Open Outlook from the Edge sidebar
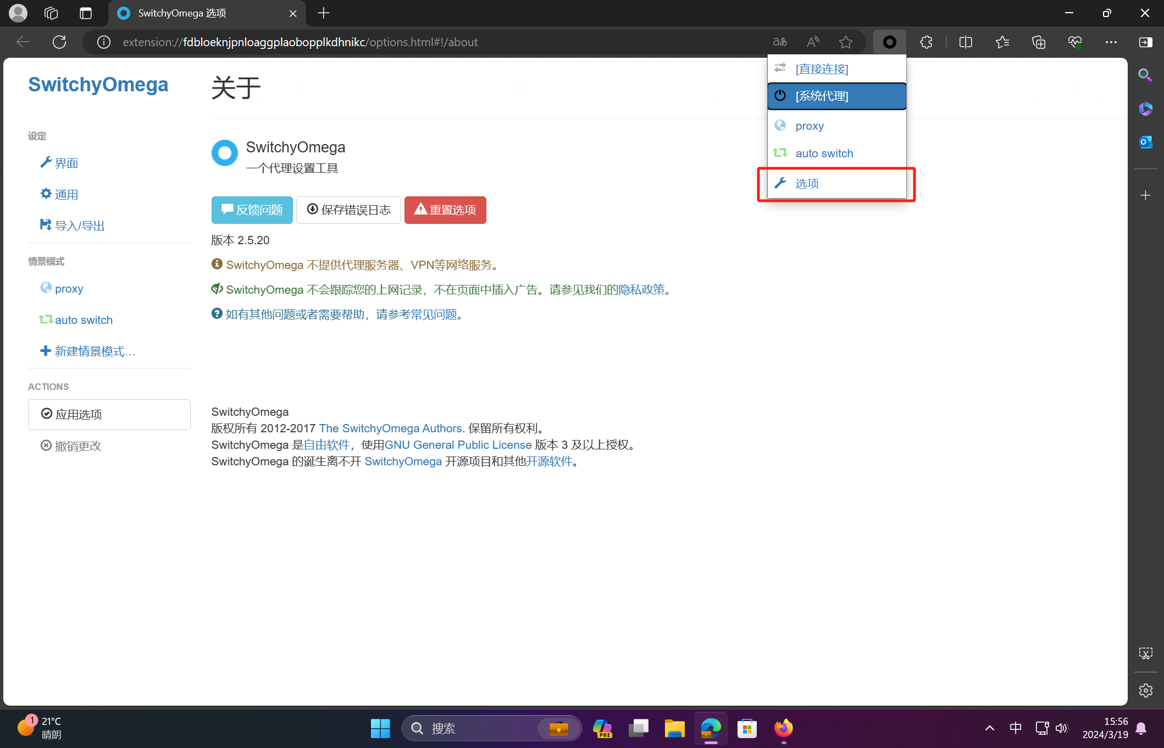The width and height of the screenshot is (1164, 748). point(1146,141)
